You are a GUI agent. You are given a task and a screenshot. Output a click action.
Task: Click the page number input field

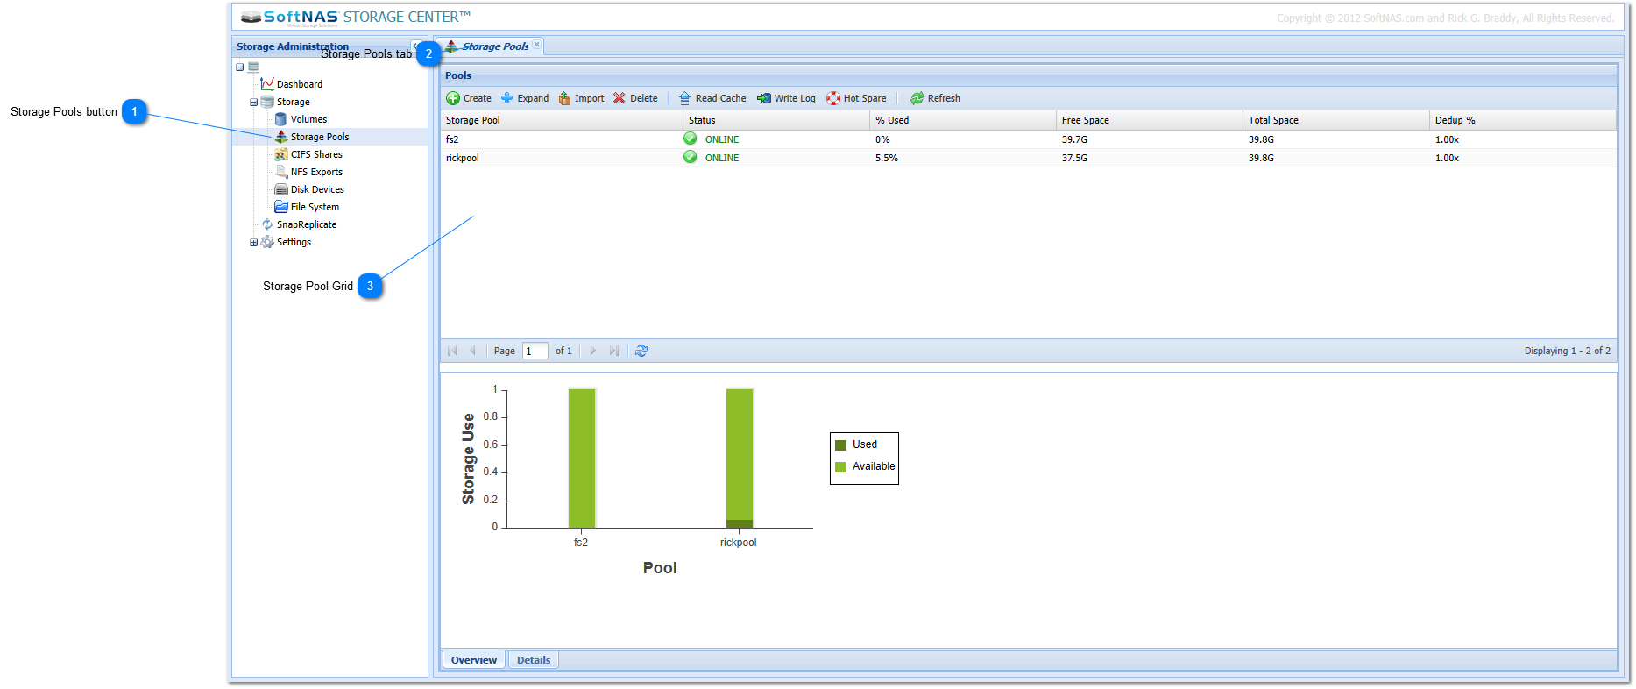click(535, 351)
